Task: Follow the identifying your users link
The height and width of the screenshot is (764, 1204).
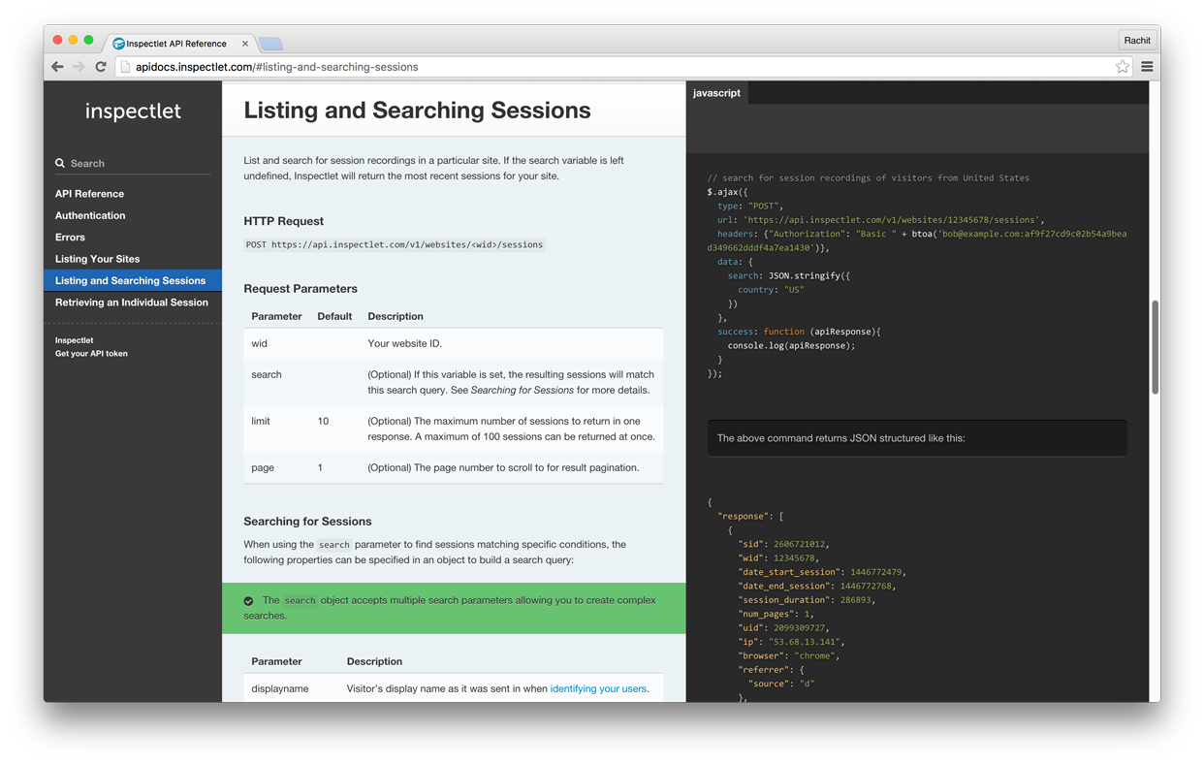Action: (x=598, y=688)
